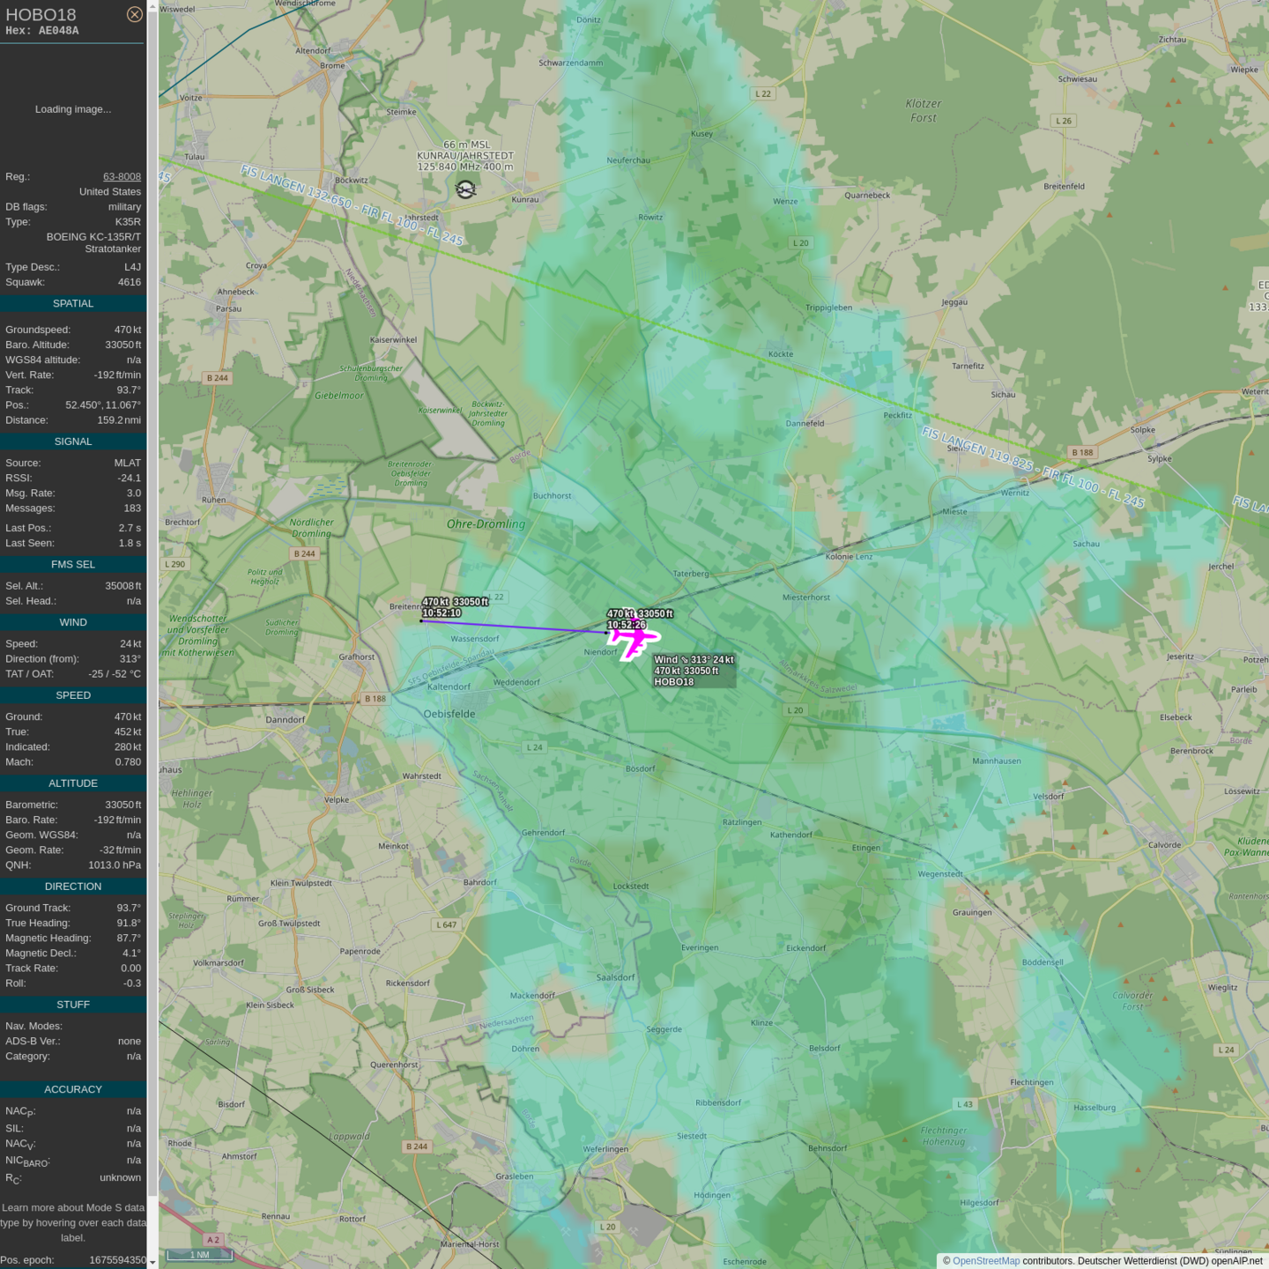Open the registration link 63-8008
Screen dimensions: 1269x1269
click(122, 176)
